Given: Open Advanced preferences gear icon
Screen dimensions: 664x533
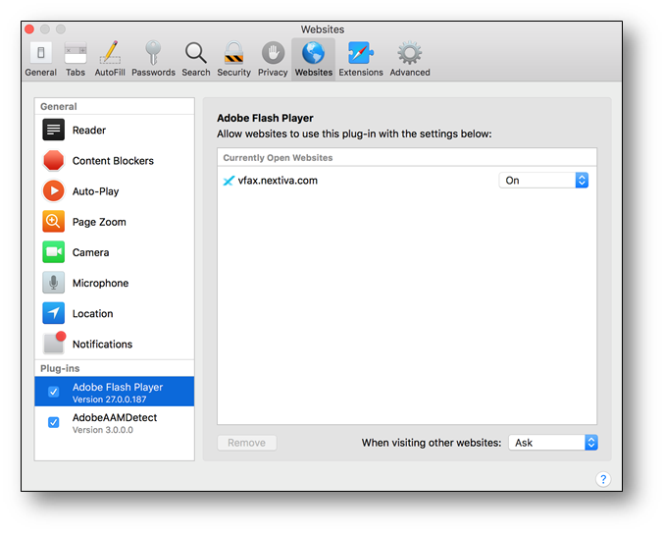Looking at the screenshot, I should click(x=410, y=53).
